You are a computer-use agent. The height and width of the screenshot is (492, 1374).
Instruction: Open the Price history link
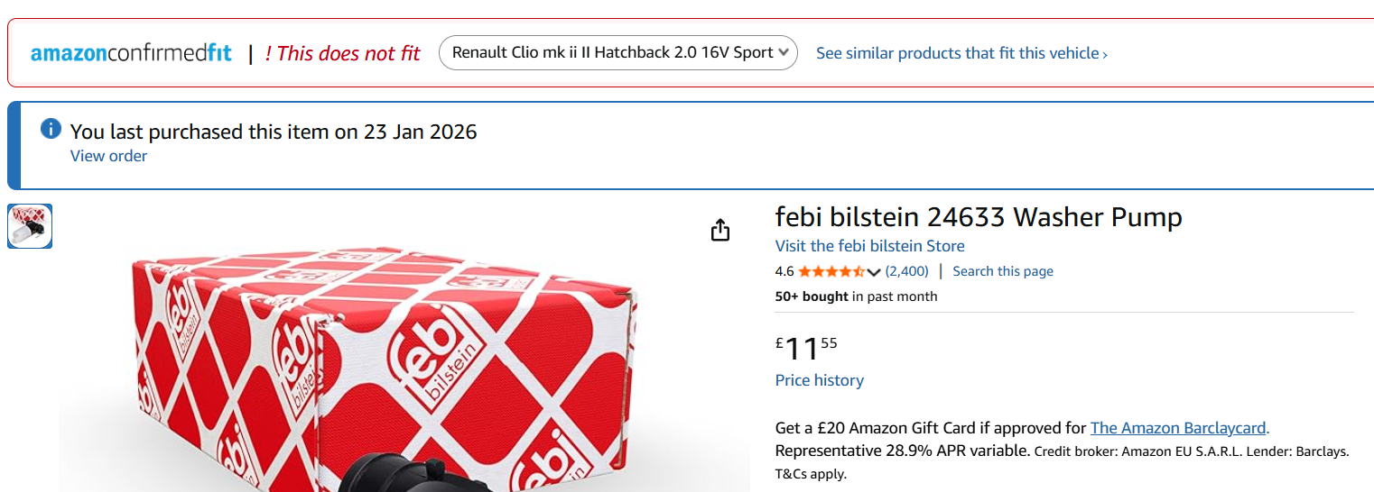819,380
